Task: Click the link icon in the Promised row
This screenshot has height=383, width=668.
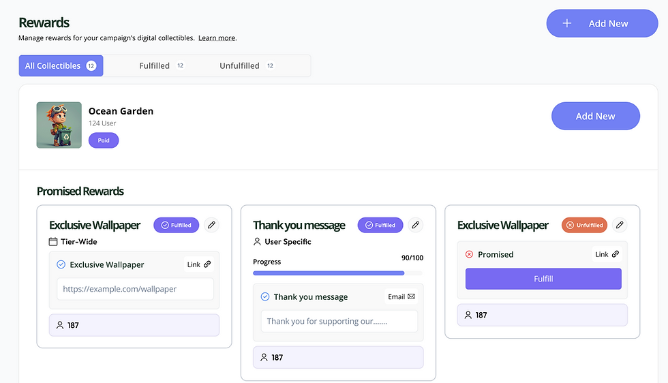Action: coord(616,254)
